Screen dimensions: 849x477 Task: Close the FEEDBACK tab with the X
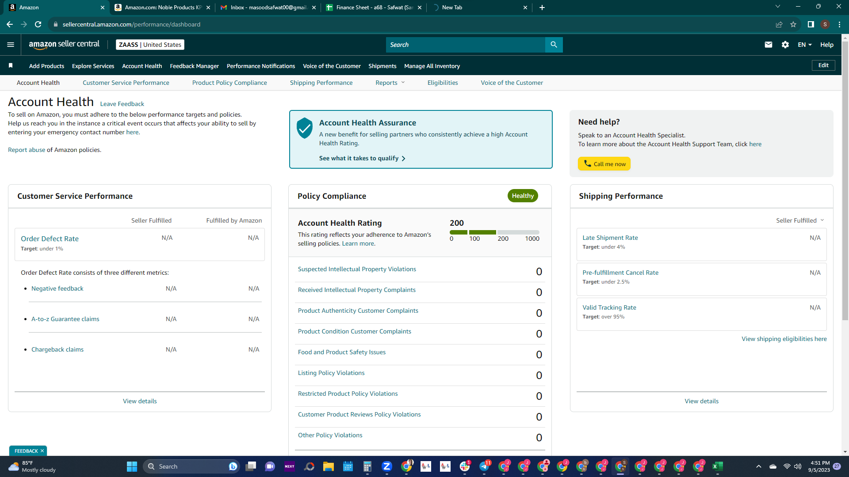[x=42, y=451]
